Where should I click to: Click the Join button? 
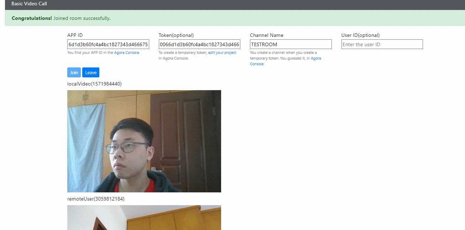tap(74, 72)
